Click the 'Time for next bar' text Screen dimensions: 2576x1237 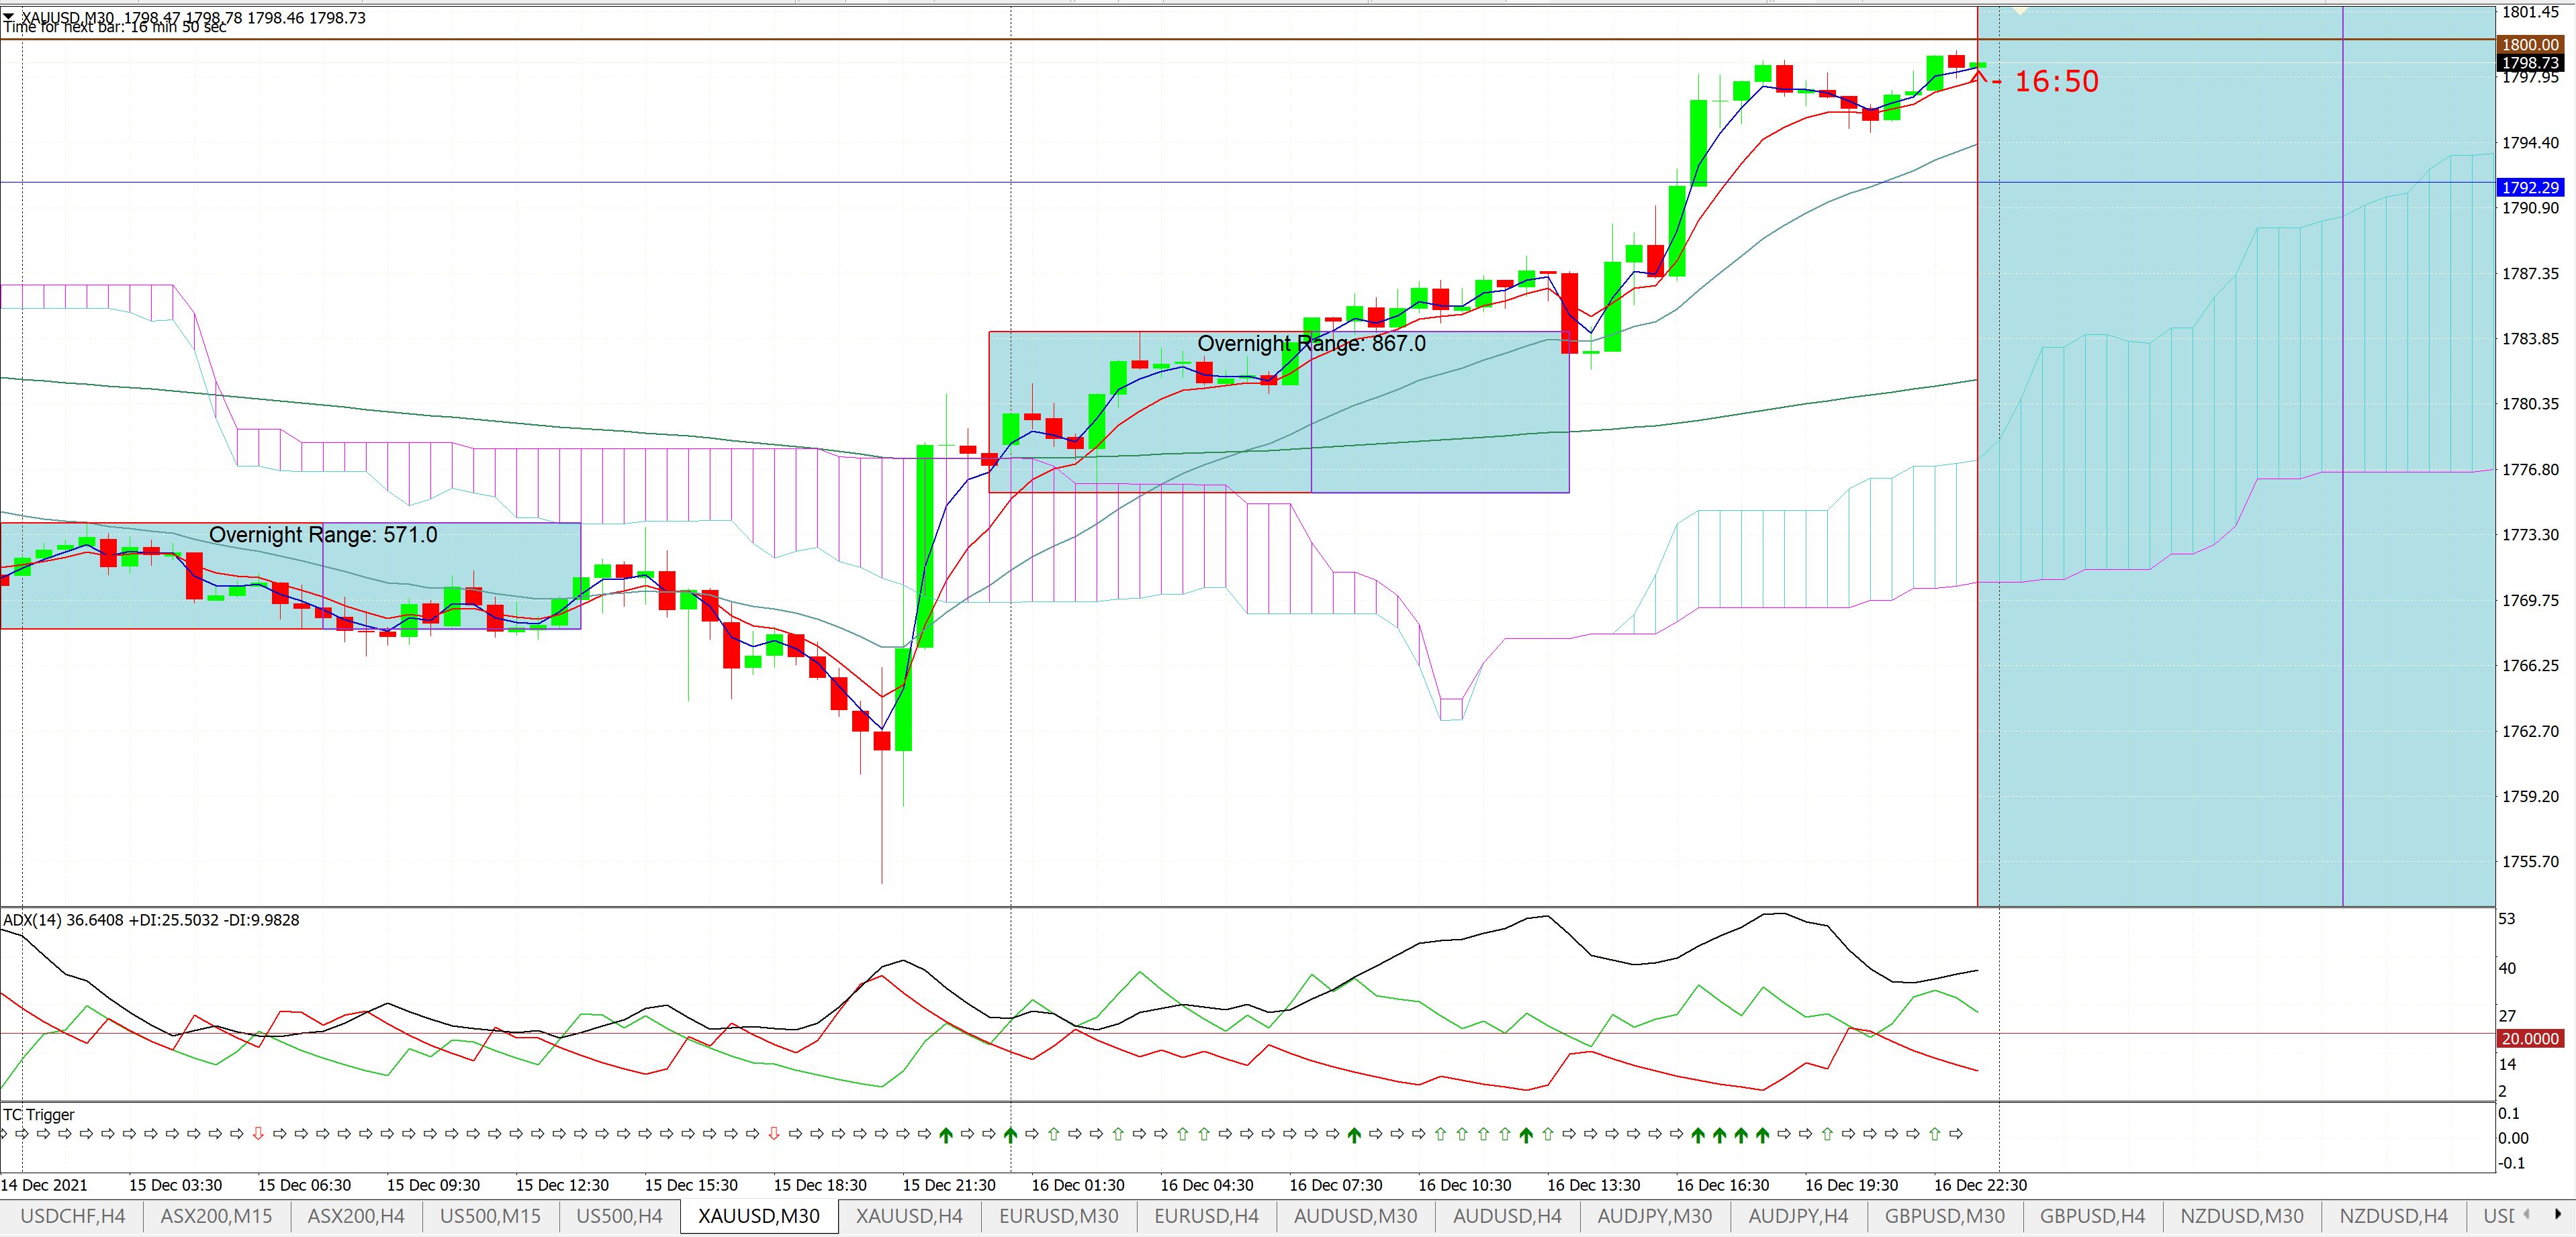pyautogui.click(x=115, y=28)
